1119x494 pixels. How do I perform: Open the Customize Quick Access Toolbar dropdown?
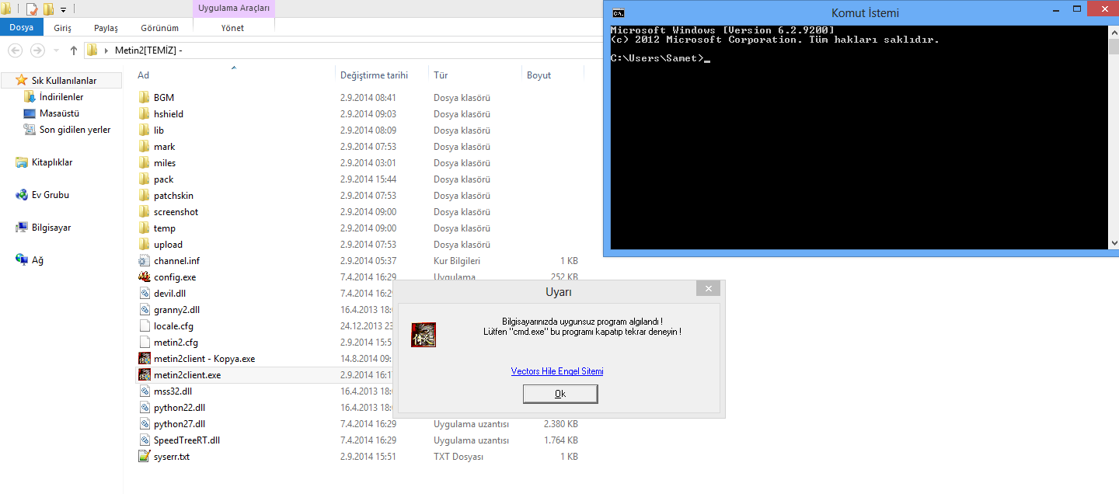click(x=63, y=10)
